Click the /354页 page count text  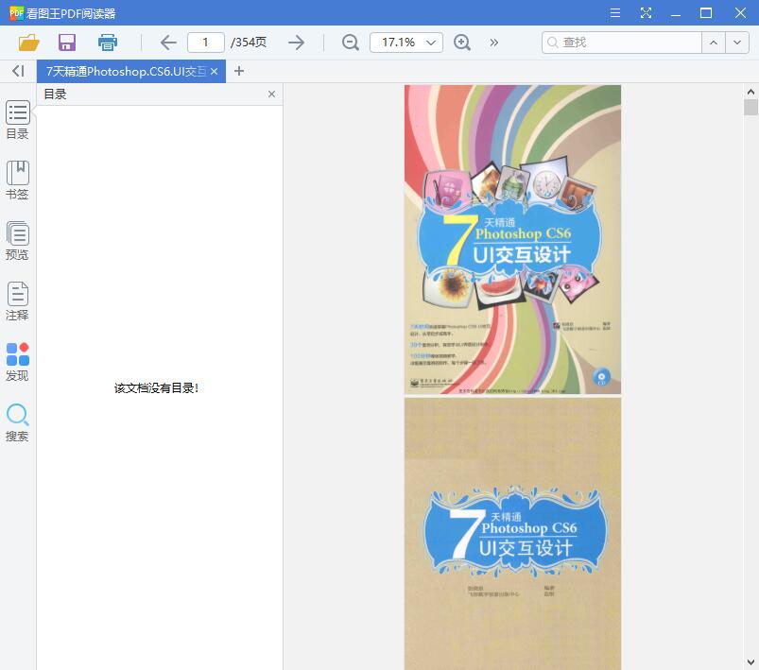tap(249, 43)
